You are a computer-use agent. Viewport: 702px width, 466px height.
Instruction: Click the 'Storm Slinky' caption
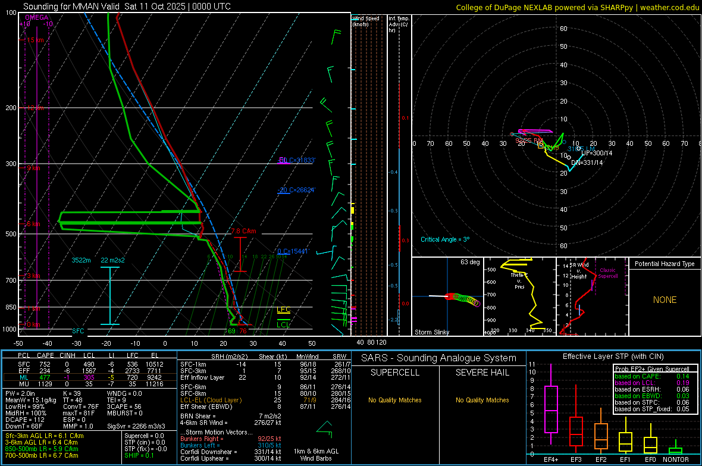[431, 332]
